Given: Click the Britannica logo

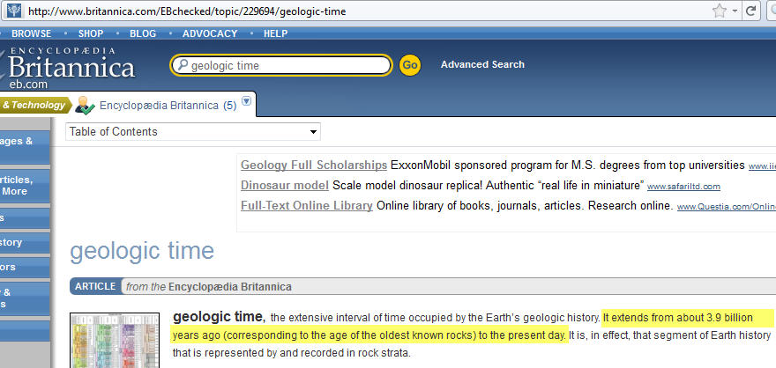Looking at the screenshot, I should [71, 65].
